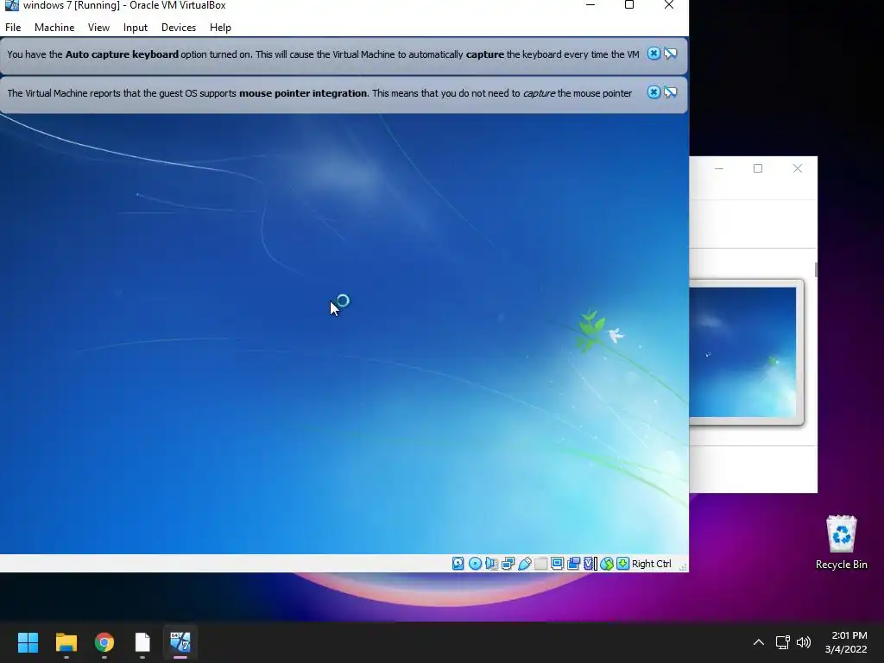Suppress future Auto capture keyboard messages

pos(670,54)
